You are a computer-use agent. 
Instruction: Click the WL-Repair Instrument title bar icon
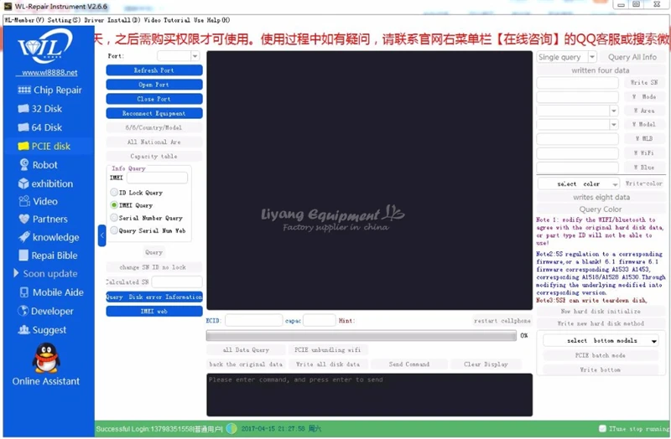coord(8,7)
